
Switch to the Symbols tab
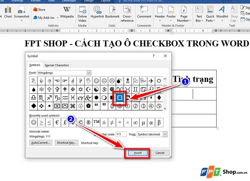[35, 65]
